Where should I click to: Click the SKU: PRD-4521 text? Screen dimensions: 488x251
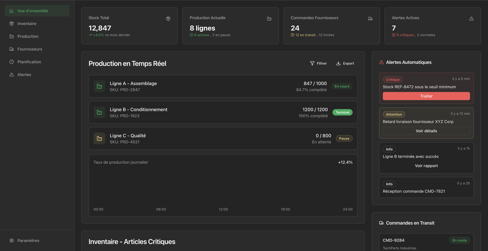(x=124, y=142)
